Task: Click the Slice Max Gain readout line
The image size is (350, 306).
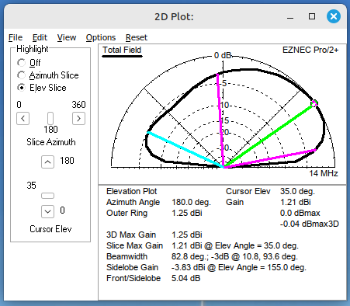Action: pyautogui.click(x=203, y=245)
